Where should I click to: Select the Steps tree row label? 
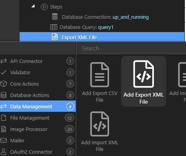tap(56, 7)
